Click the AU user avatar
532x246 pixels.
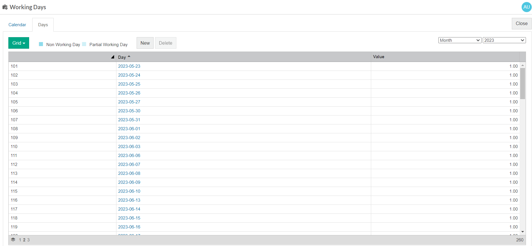click(x=526, y=7)
